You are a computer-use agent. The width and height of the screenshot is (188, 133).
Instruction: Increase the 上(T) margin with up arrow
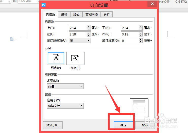[89, 27]
